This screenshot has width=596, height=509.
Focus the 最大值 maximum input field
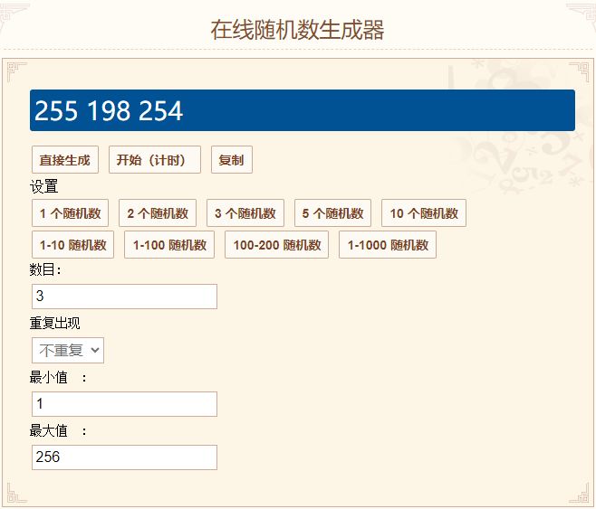click(x=125, y=457)
